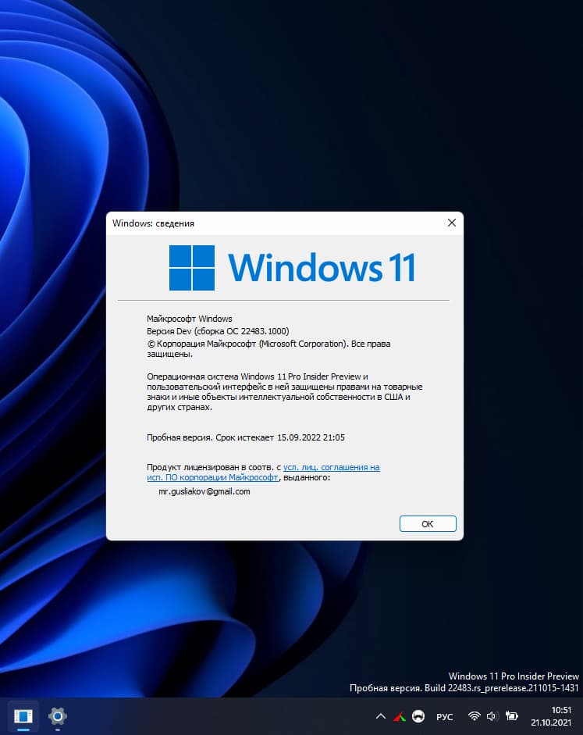Open the battery charging icon

pyautogui.click(x=511, y=716)
